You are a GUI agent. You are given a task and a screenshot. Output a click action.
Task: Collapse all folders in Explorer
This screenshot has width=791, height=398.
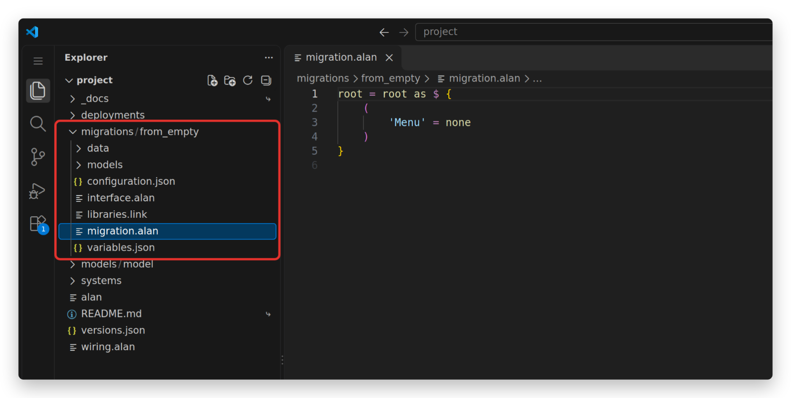[x=266, y=80]
